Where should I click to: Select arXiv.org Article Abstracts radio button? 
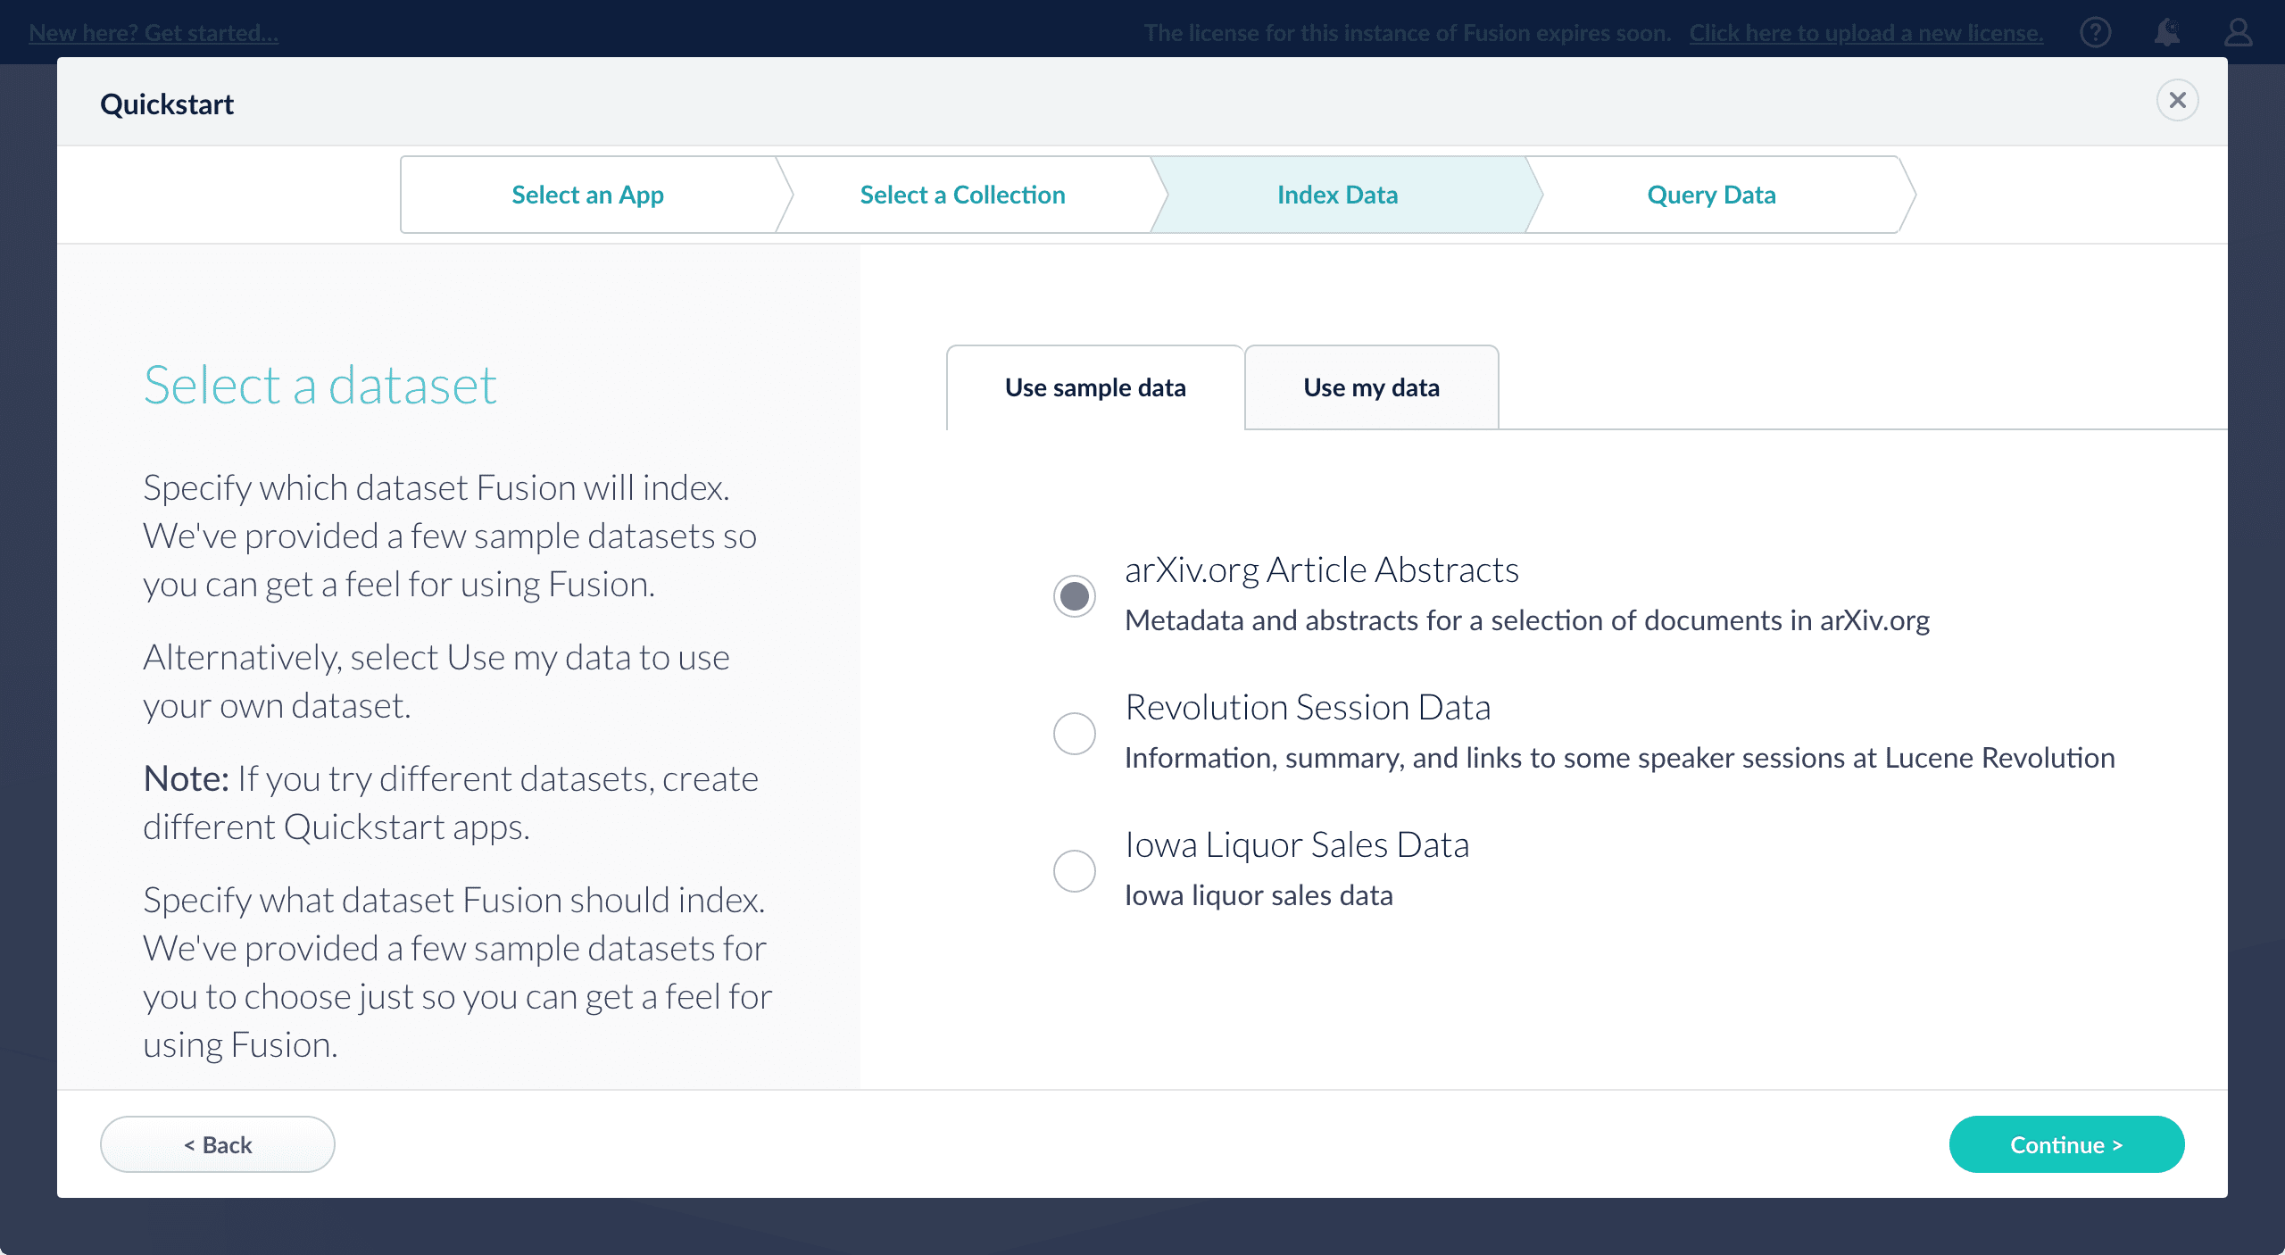(x=1075, y=596)
